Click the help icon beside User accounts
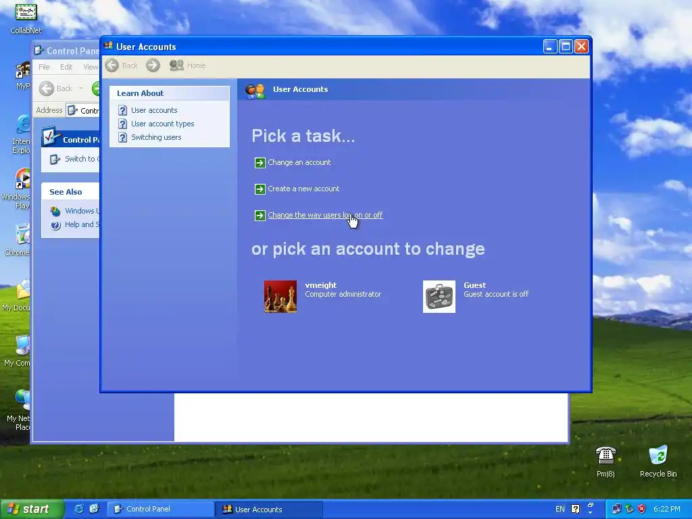692x519 pixels. pyautogui.click(x=123, y=110)
